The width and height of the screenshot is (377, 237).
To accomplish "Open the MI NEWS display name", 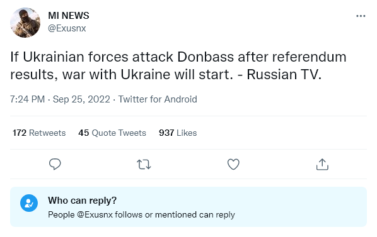I will pos(69,16).
